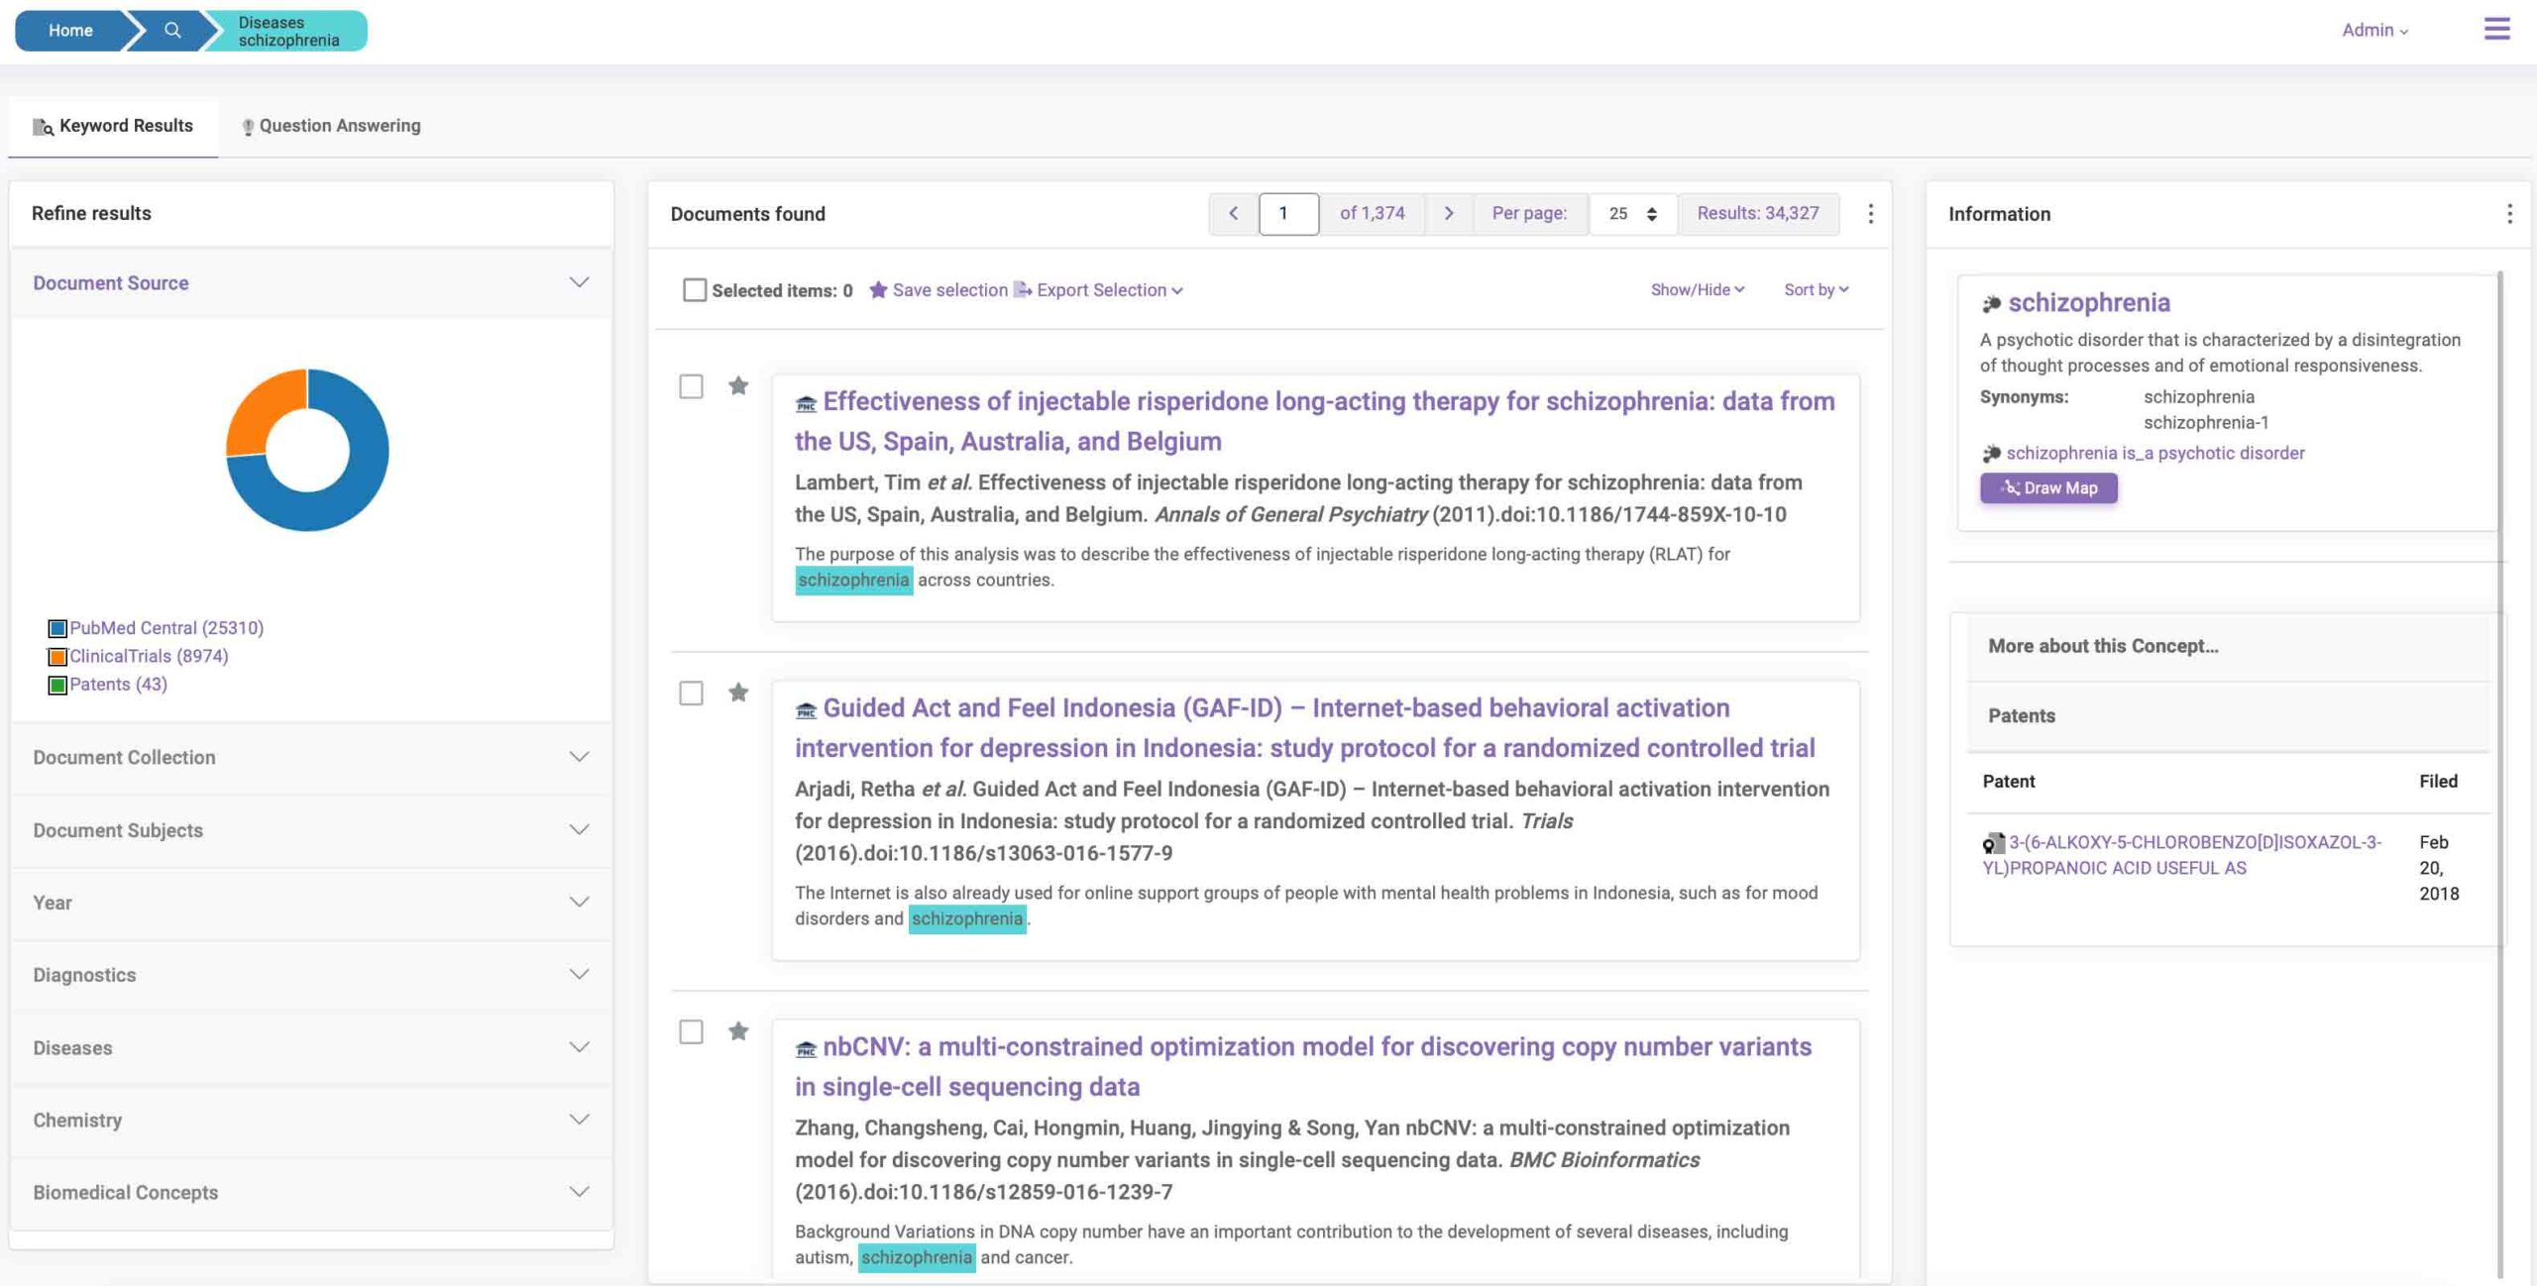The width and height of the screenshot is (2537, 1286).
Task: Star the nbCNV optimization article
Action: click(x=738, y=1031)
